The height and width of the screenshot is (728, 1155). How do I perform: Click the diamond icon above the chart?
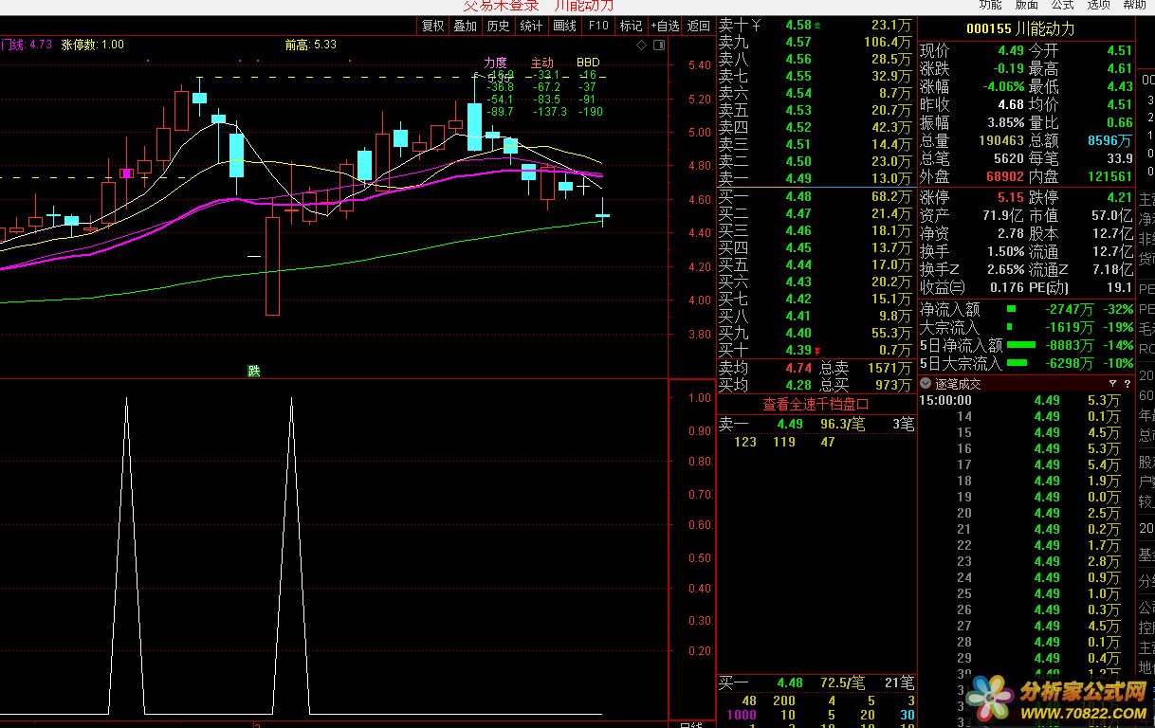coord(641,45)
